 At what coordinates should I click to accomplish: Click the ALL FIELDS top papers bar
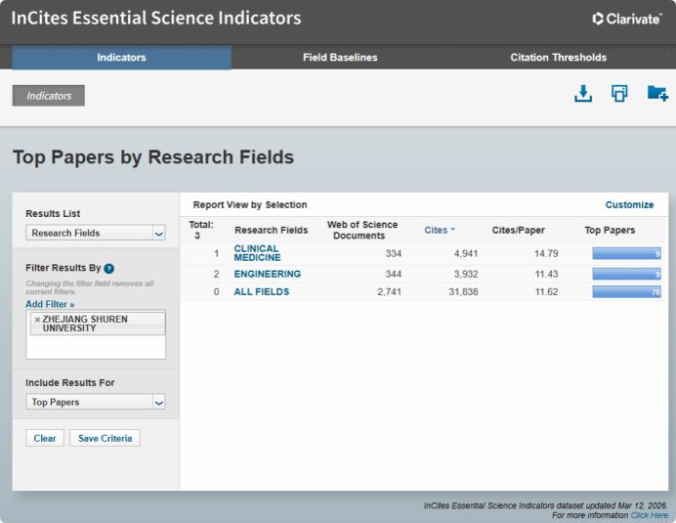[x=627, y=292]
